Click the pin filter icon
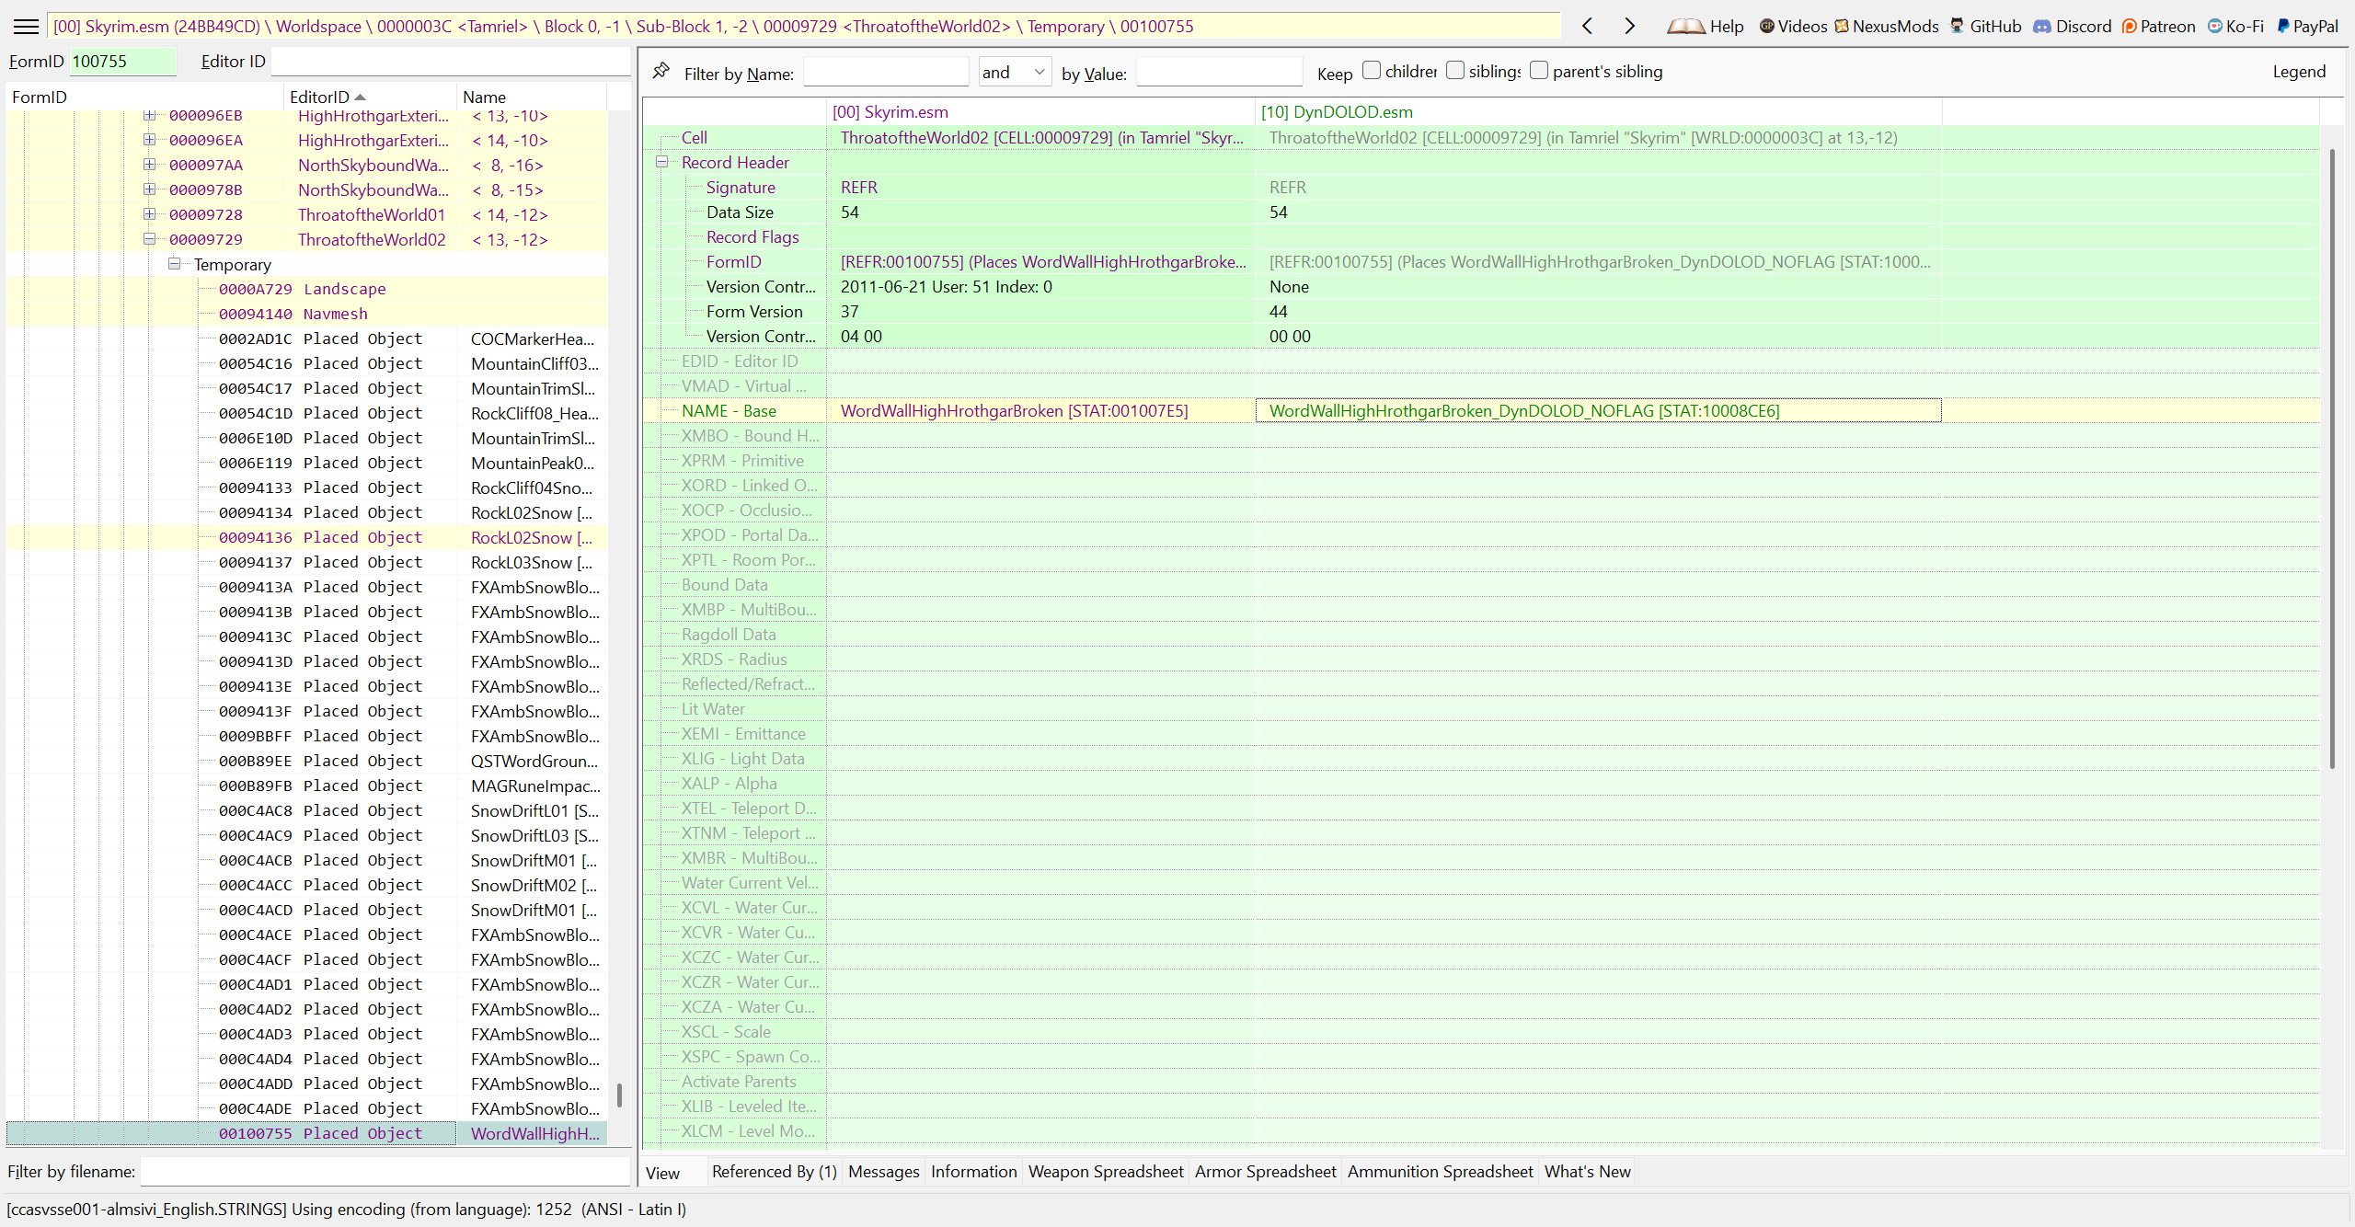Viewport: 2355px width, 1227px height. pyautogui.click(x=661, y=71)
